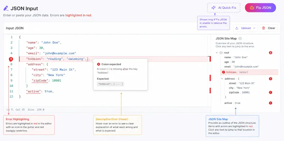Click the "New York" value in the editor

(x=56, y=75)
